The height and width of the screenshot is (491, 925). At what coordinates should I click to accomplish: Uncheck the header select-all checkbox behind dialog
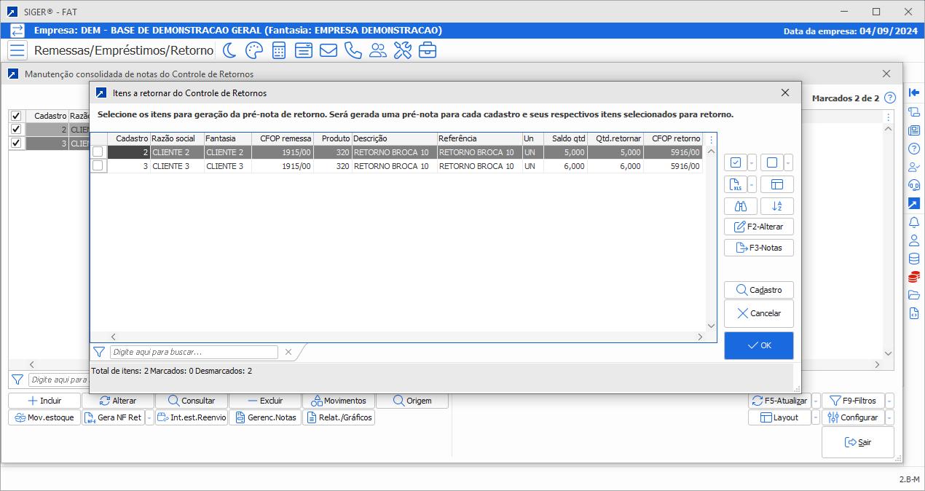coord(15,116)
